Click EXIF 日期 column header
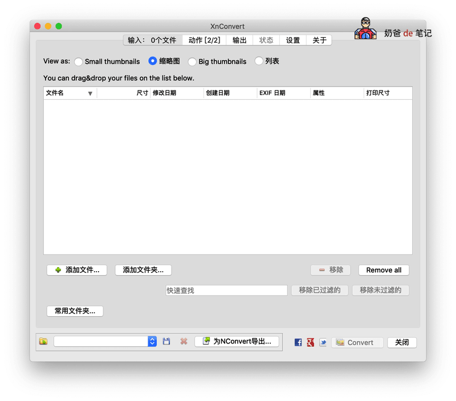The height and width of the screenshot is (401, 456). click(x=284, y=93)
